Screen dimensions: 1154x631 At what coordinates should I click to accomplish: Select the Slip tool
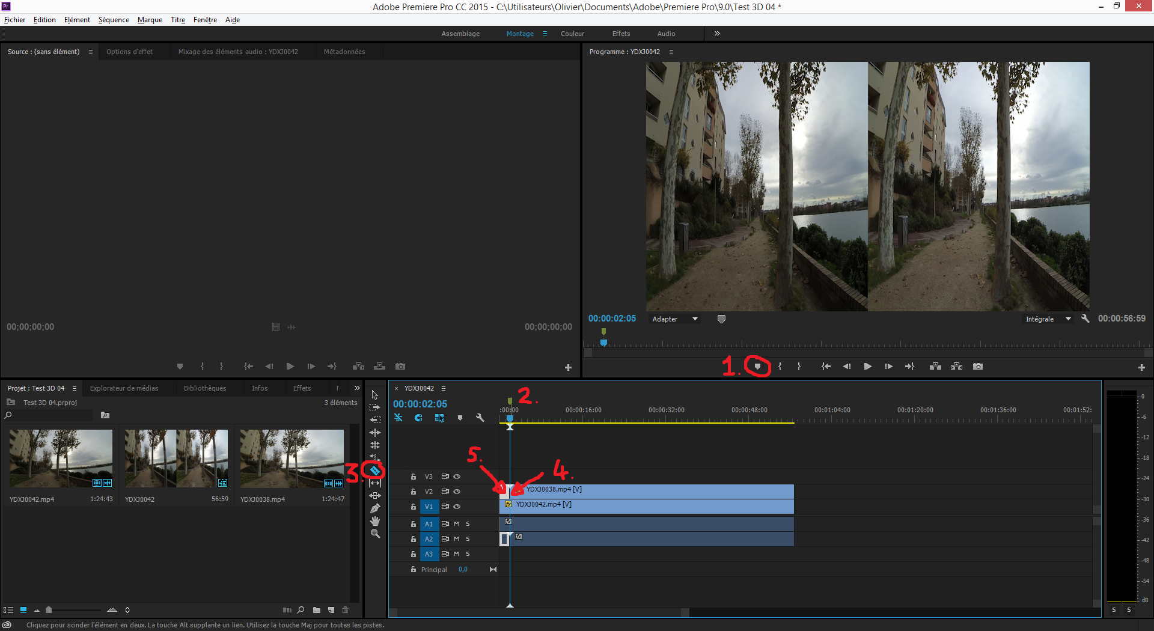[374, 483]
